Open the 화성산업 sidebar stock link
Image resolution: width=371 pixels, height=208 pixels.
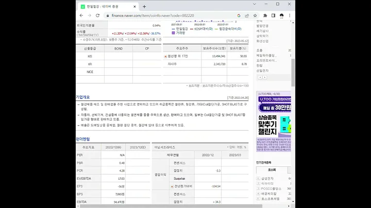[x=262, y=41]
